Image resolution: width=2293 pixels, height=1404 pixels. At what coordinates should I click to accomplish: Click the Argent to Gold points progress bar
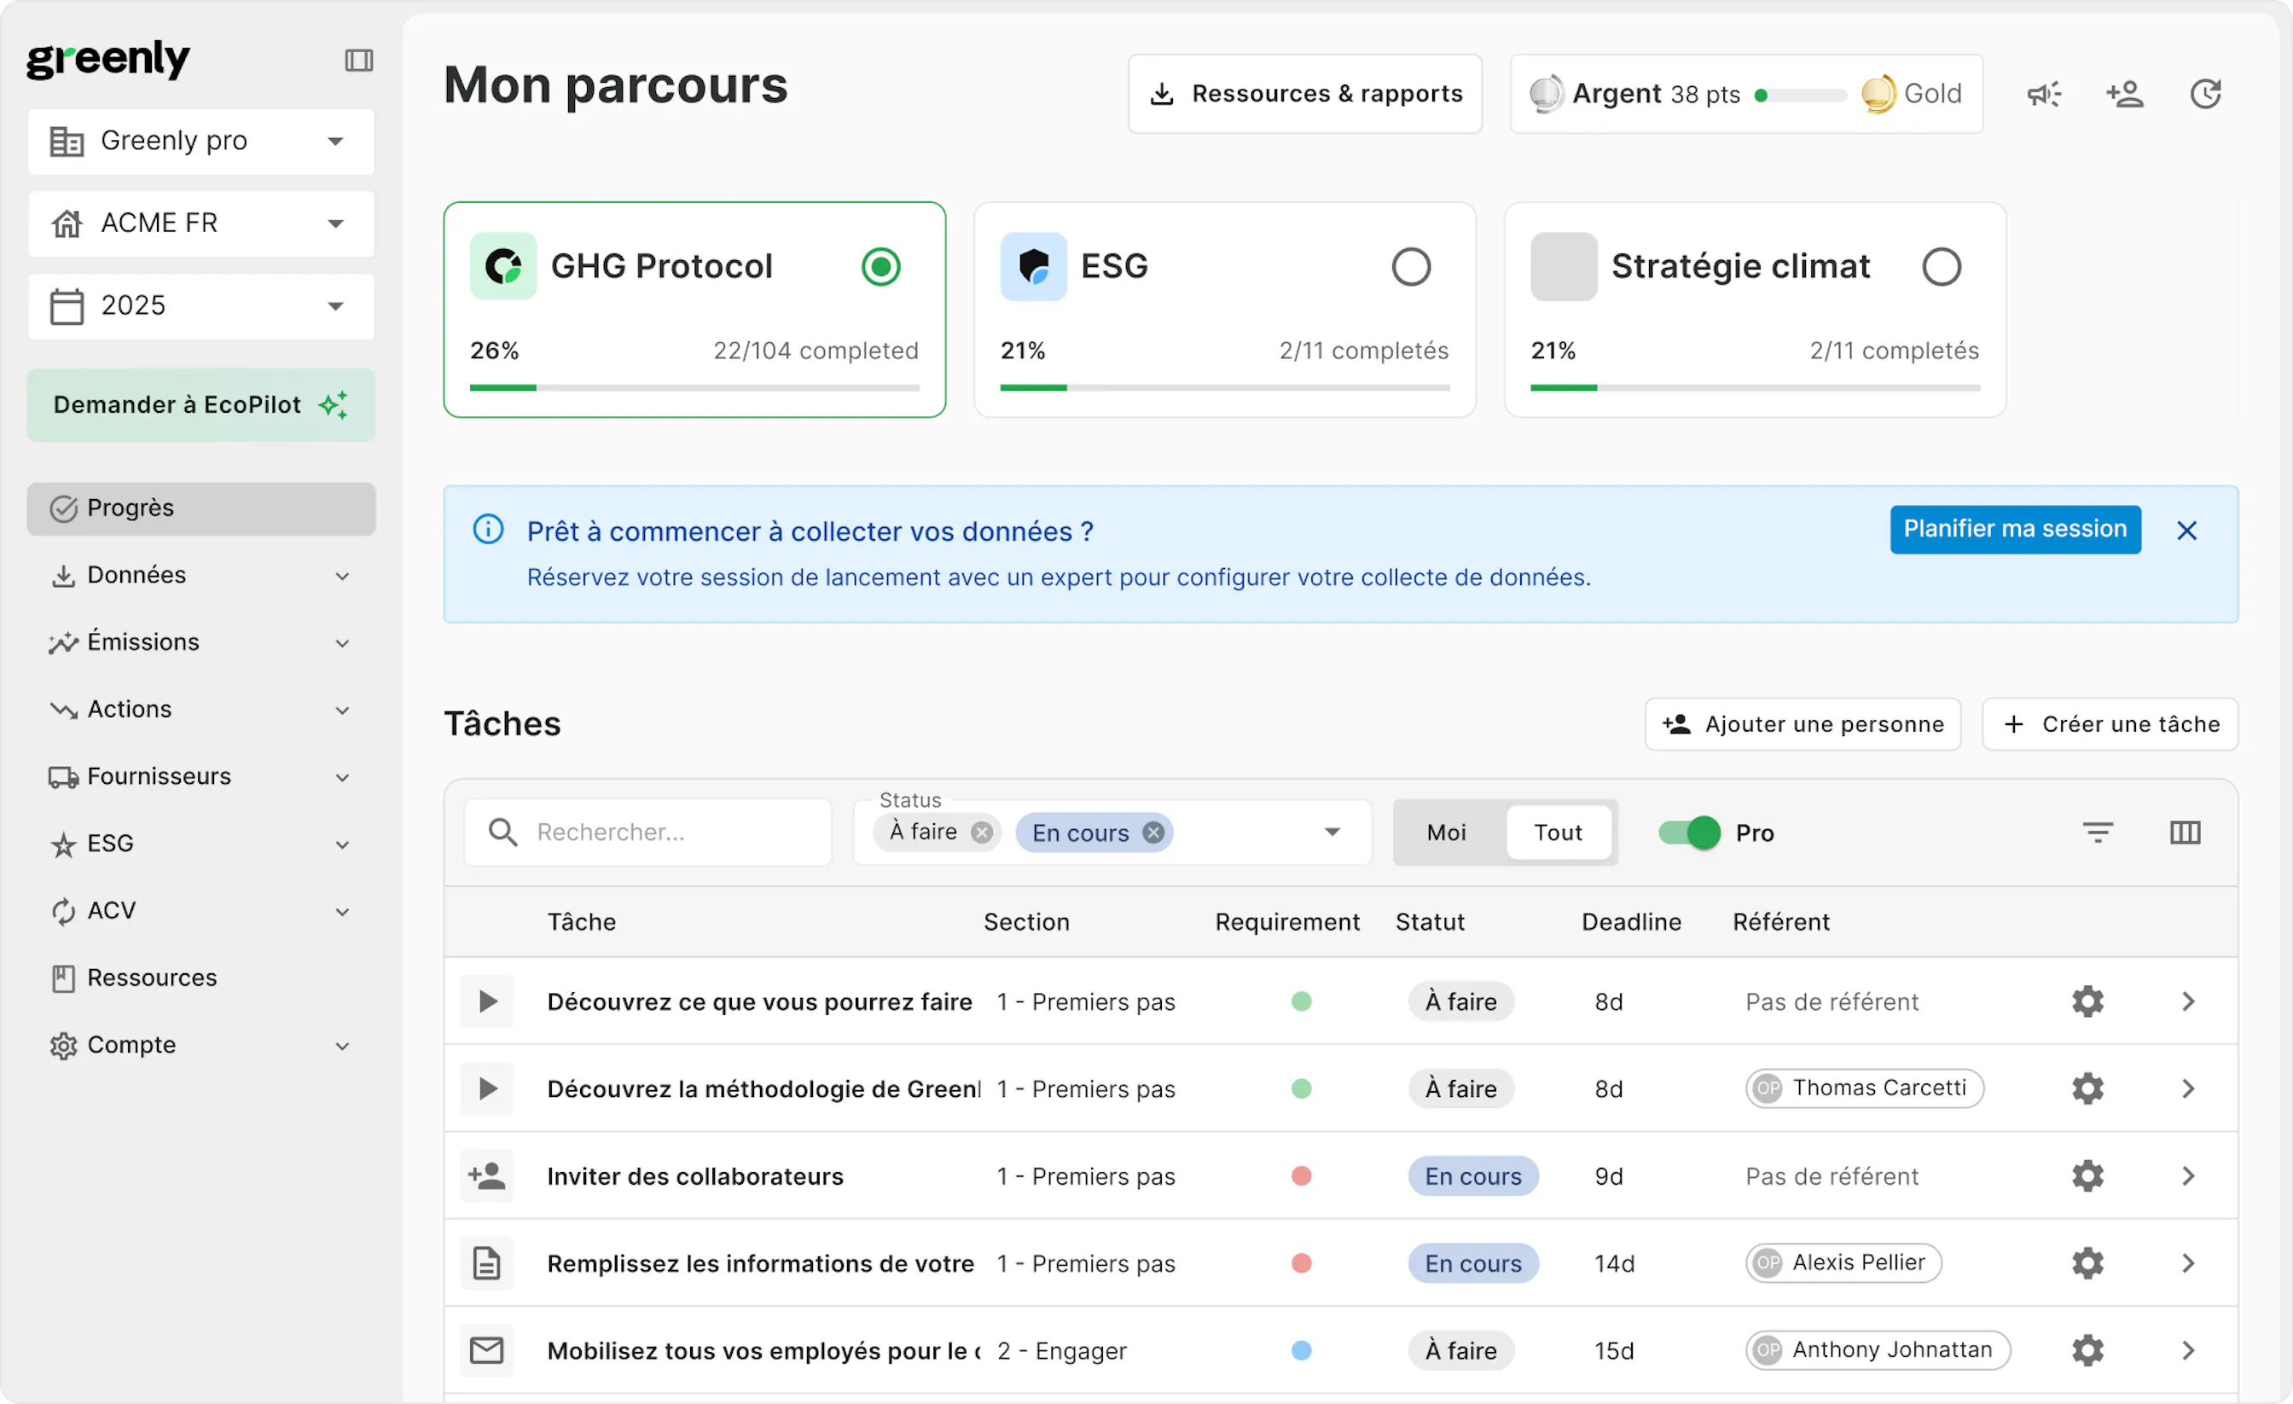click(1801, 95)
